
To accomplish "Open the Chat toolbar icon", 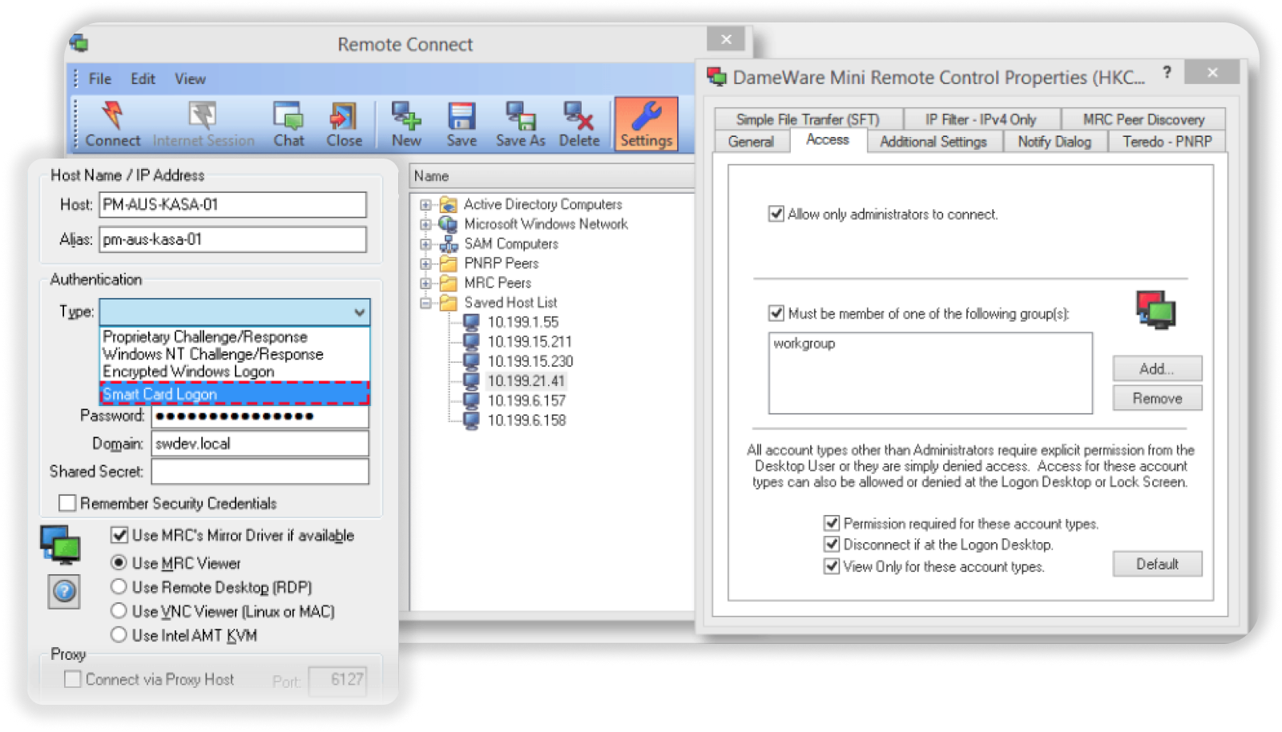I will pyautogui.click(x=288, y=116).
